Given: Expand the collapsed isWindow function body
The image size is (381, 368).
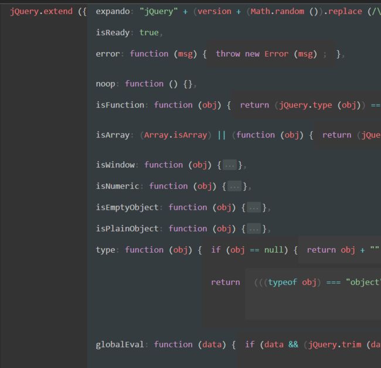Looking at the screenshot, I should [x=230, y=166].
